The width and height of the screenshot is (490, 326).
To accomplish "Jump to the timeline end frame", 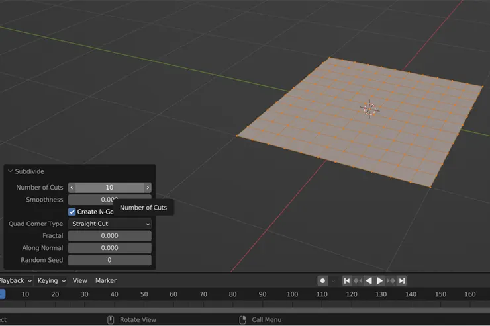I will point(402,280).
